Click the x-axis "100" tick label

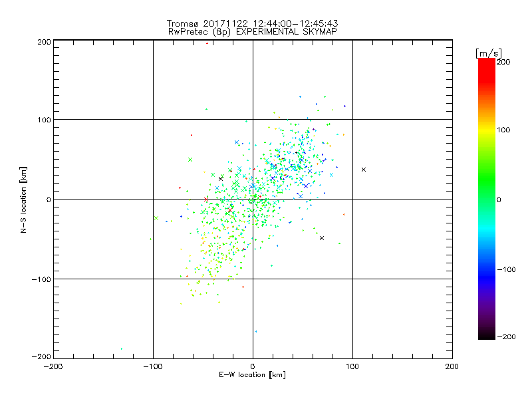coord(352,366)
